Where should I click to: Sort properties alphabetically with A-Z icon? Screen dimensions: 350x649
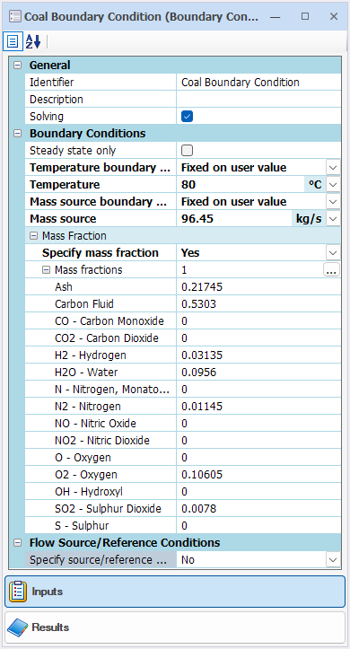click(33, 42)
